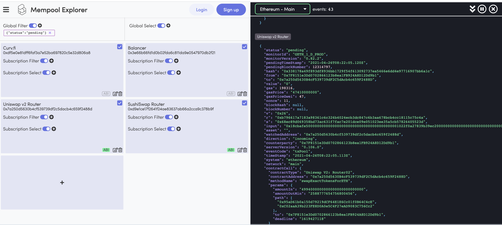Image resolution: width=502 pixels, height=225 pixels.
Task: Open ABI for Uniswap v2 Router
Action: [106, 150]
